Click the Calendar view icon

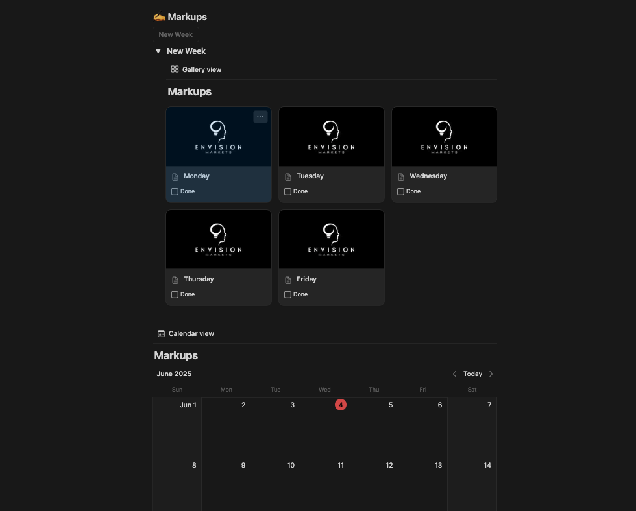161,333
